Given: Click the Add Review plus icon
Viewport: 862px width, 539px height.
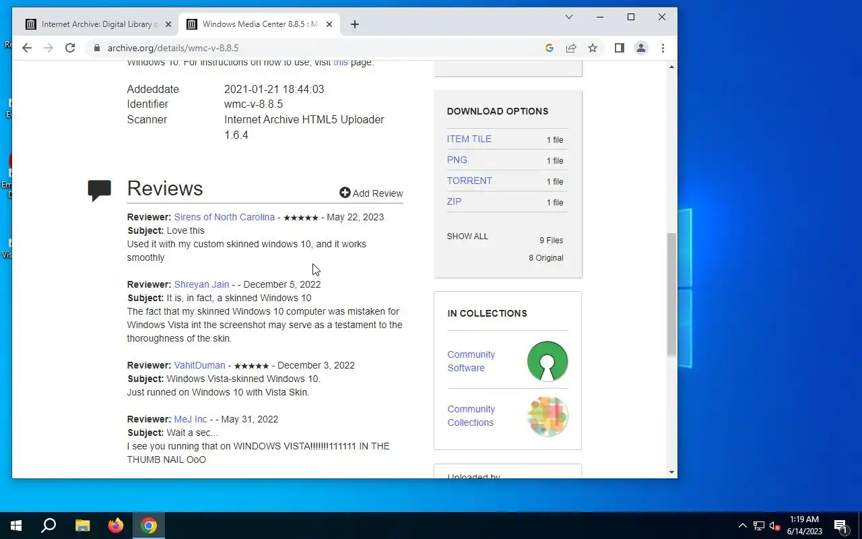Looking at the screenshot, I should coord(345,193).
